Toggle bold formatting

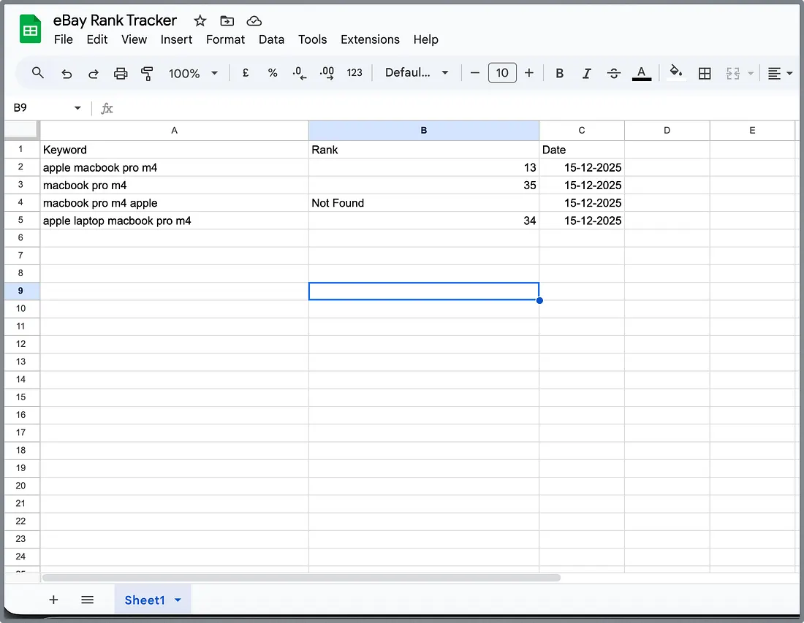pyautogui.click(x=559, y=73)
